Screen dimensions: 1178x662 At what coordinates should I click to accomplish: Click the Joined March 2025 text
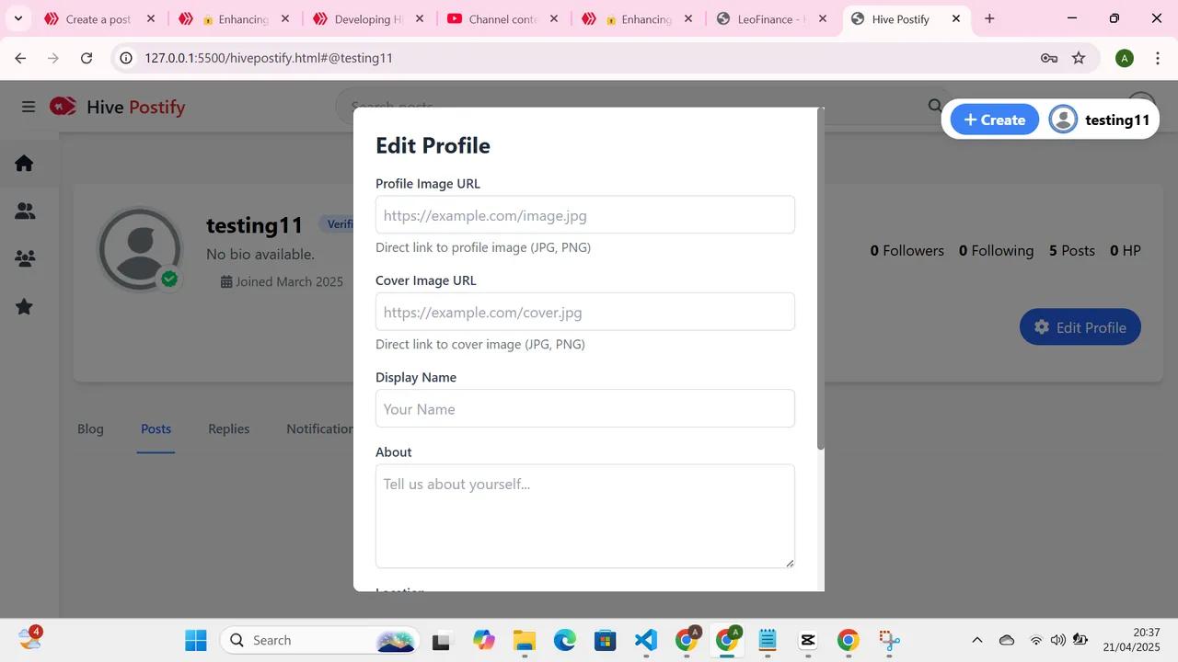pos(282,281)
